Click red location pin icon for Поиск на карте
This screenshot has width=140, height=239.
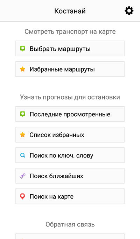[x=23, y=196]
